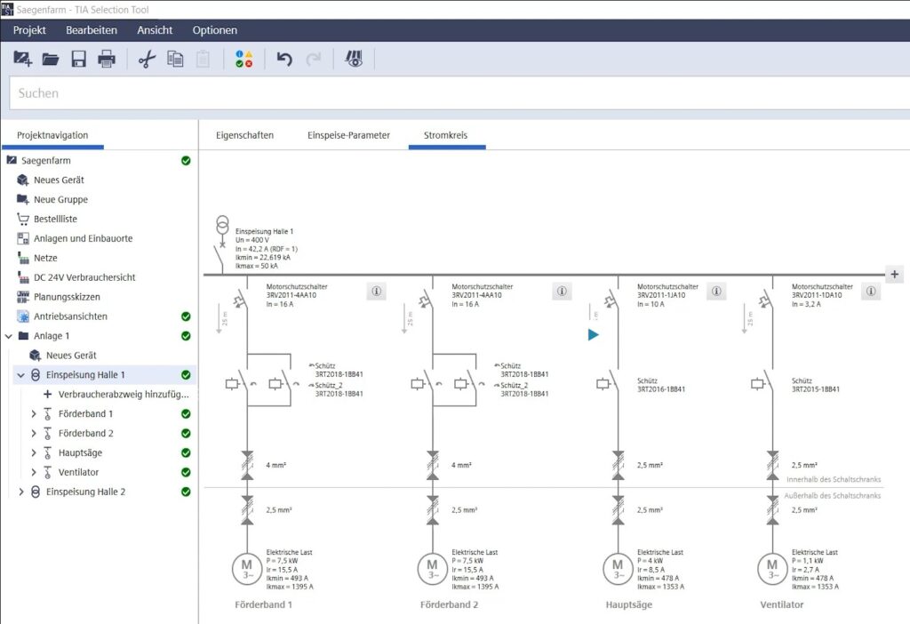
Task: Open info for Förderband 1 Motorschutzschalter
Action: (376, 291)
